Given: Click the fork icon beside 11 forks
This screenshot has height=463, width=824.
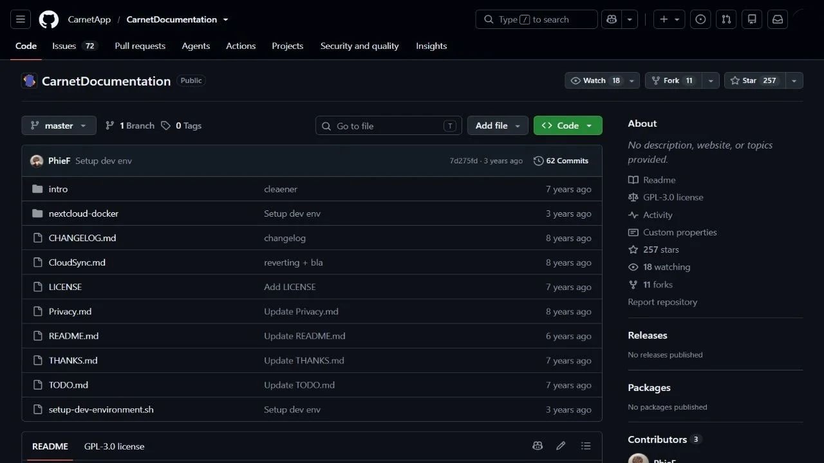Looking at the screenshot, I should [x=633, y=284].
